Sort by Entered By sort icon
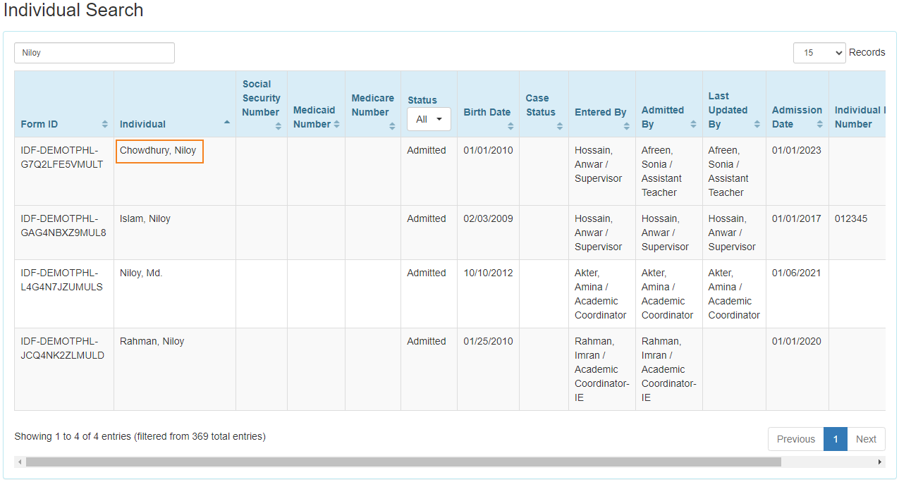Viewport: 899px width, 482px height. [627, 126]
